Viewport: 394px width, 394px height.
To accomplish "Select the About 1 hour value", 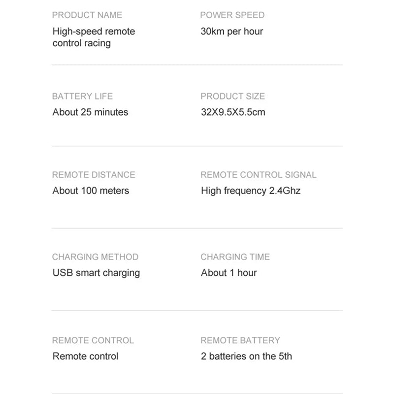I will (x=229, y=273).
